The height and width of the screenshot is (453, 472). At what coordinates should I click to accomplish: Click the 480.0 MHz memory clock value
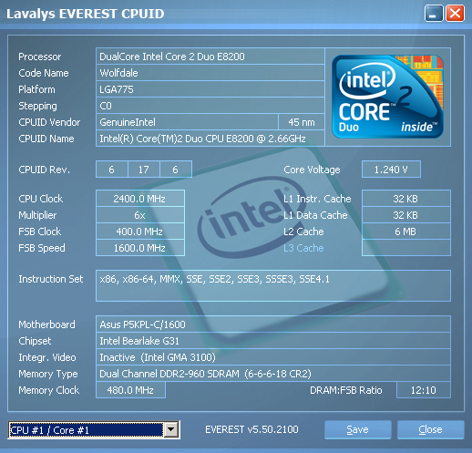pyautogui.click(x=130, y=390)
